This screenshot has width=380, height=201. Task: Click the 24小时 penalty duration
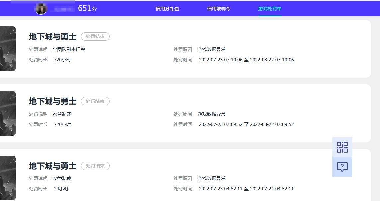pyautogui.click(x=61, y=189)
